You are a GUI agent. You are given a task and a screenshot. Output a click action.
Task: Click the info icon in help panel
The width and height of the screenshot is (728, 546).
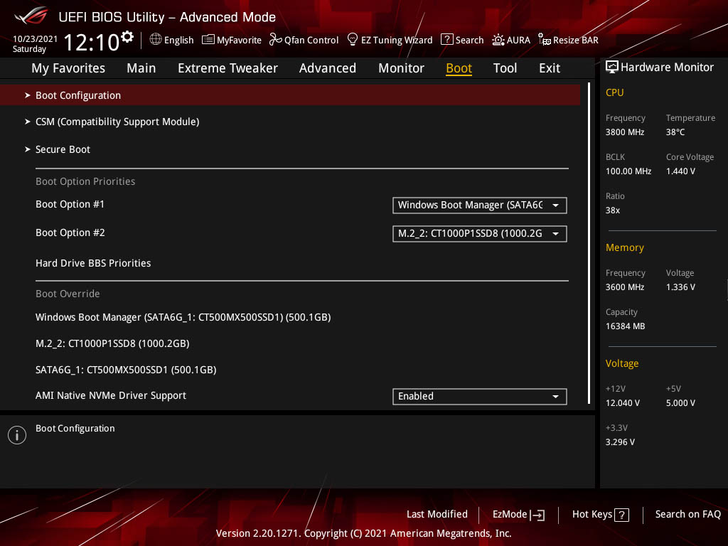click(17, 435)
